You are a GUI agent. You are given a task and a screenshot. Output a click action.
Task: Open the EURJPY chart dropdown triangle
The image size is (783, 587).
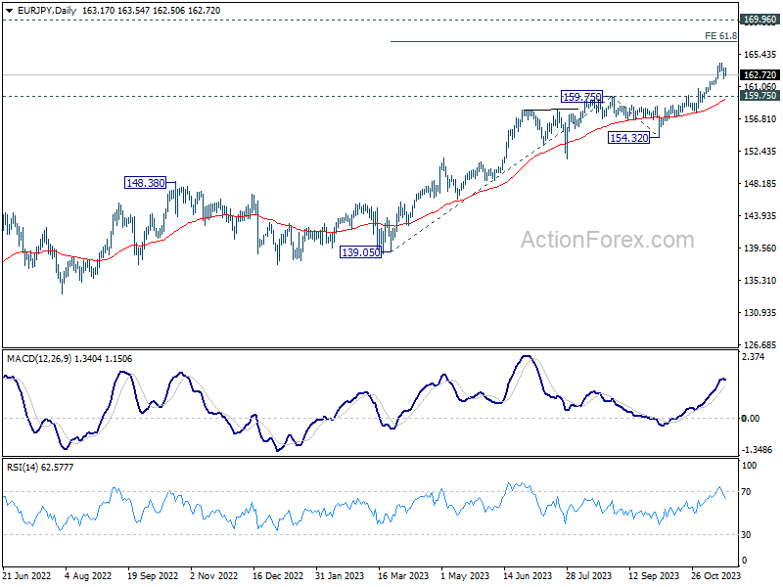click(x=9, y=11)
